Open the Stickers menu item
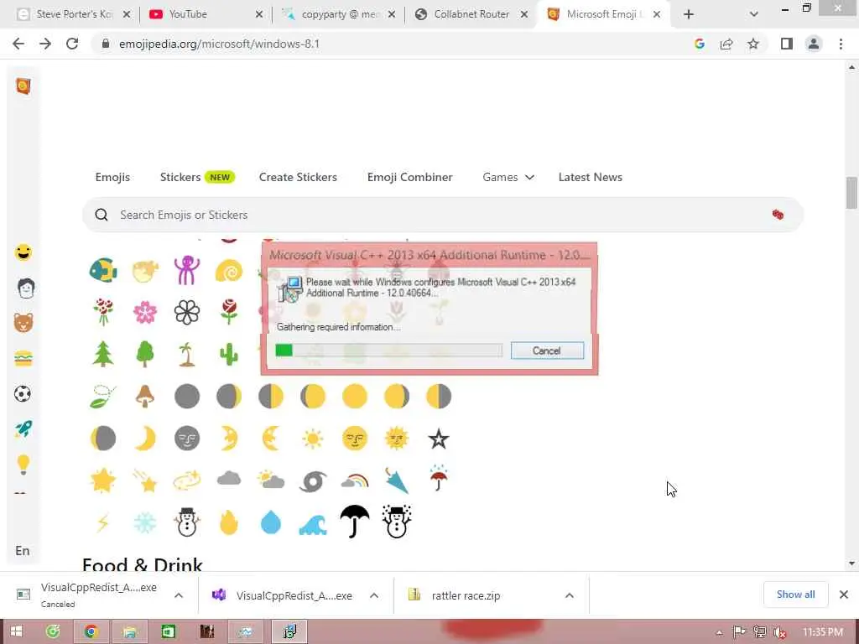859x644 pixels. click(180, 178)
